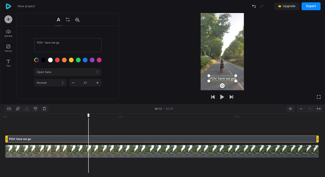325x177 pixels.
Task: Zoom in the timeline
Action: [x=310, y=109]
